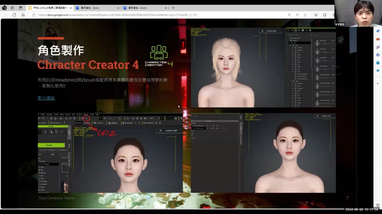Expand the Shoulder item in morph tree
Screen dimensions: 382x214
pyautogui.click(x=293, y=50)
